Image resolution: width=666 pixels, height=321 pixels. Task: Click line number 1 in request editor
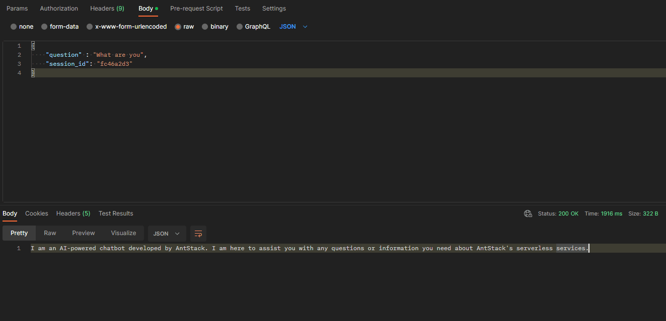click(x=19, y=46)
